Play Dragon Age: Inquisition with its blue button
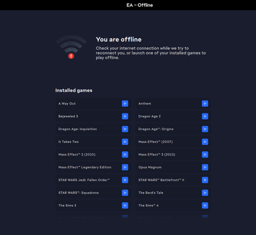This screenshot has width=256, height=235. click(x=125, y=129)
